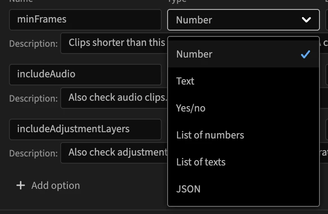Open the Number type dropdown for minFrames
328x214 pixels.
pyautogui.click(x=244, y=20)
